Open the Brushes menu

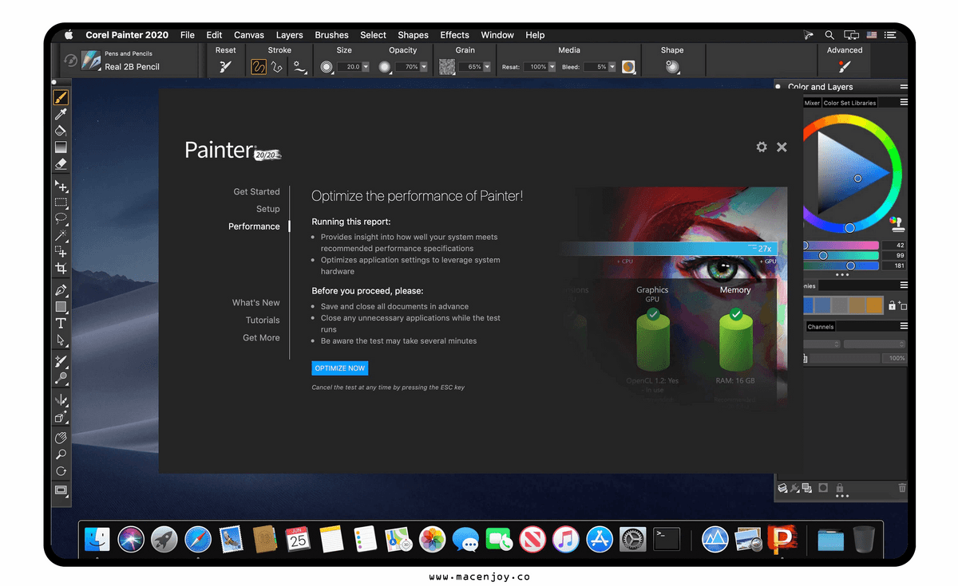coord(332,35)
